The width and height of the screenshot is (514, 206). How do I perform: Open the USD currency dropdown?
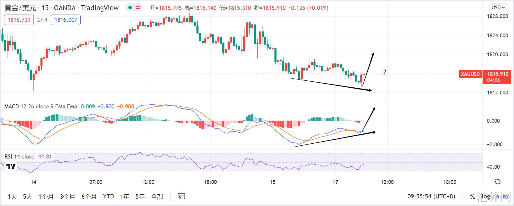click(498, 8)
